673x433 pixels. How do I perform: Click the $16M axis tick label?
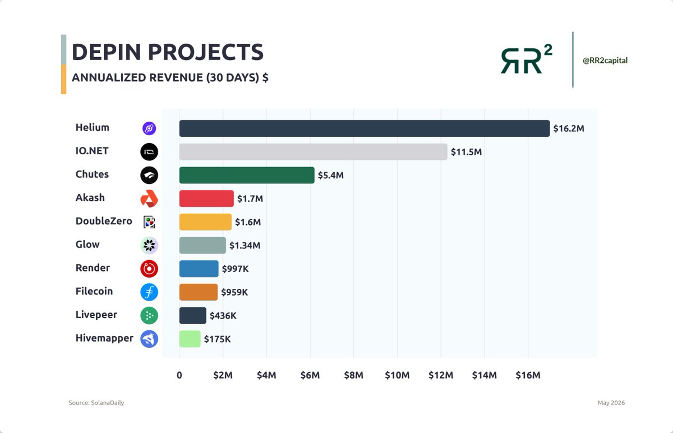click(x=528, y=375)
